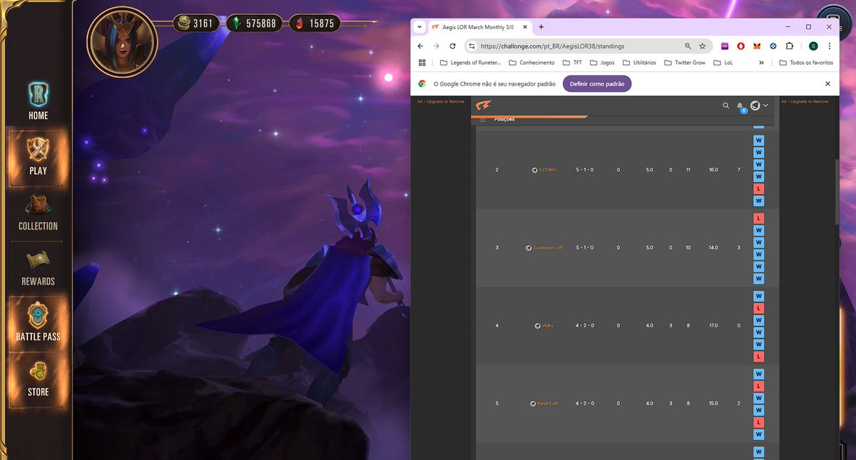Open Challonge user account dropdown
The height and width of the screenshot is (460, 856).
pos(759,106)
